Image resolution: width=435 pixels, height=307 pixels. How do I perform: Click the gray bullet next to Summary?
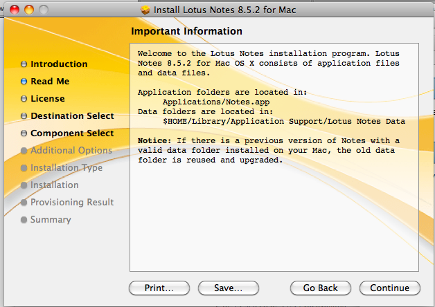point(24,220)
